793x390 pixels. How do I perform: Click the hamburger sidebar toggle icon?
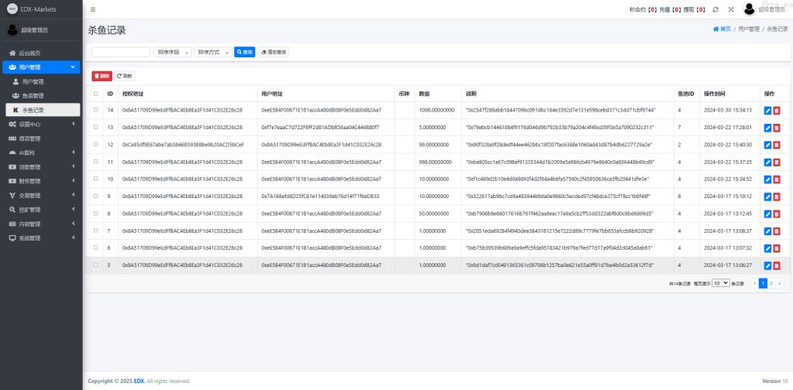pos(93,9)
